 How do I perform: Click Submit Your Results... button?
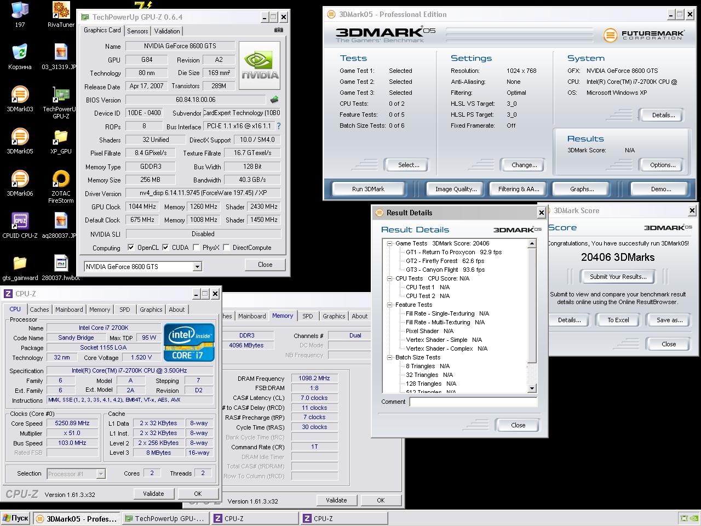618,277
